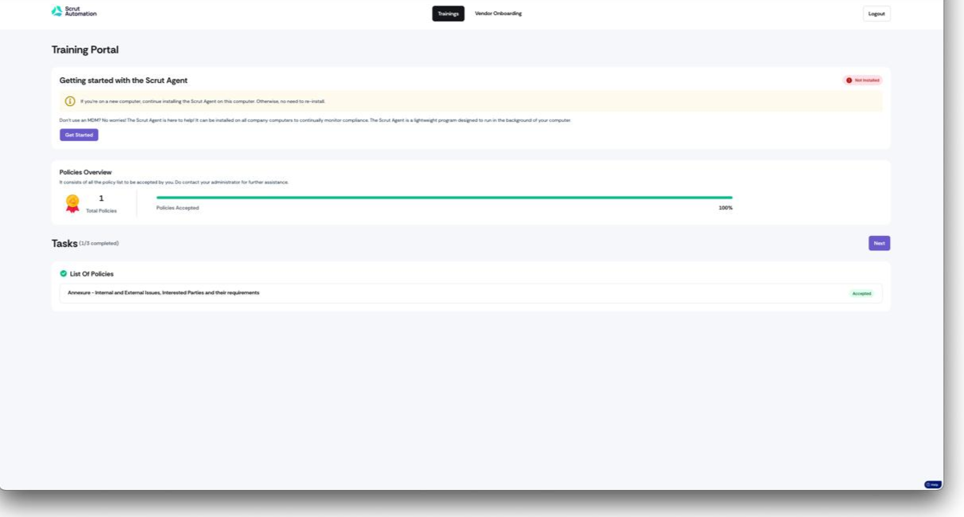Click the Training Portal page title

click(x=85, y=49)
